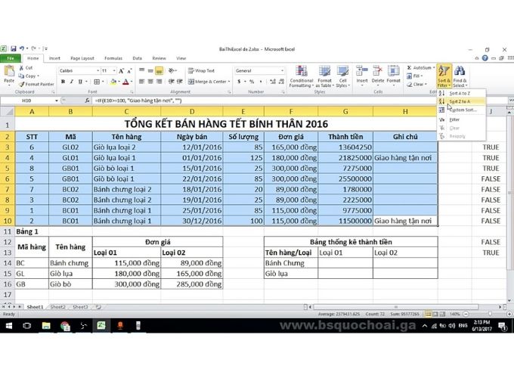Toggle Align Text Left
Screen dimensions: 514x378
pos(141,82)
